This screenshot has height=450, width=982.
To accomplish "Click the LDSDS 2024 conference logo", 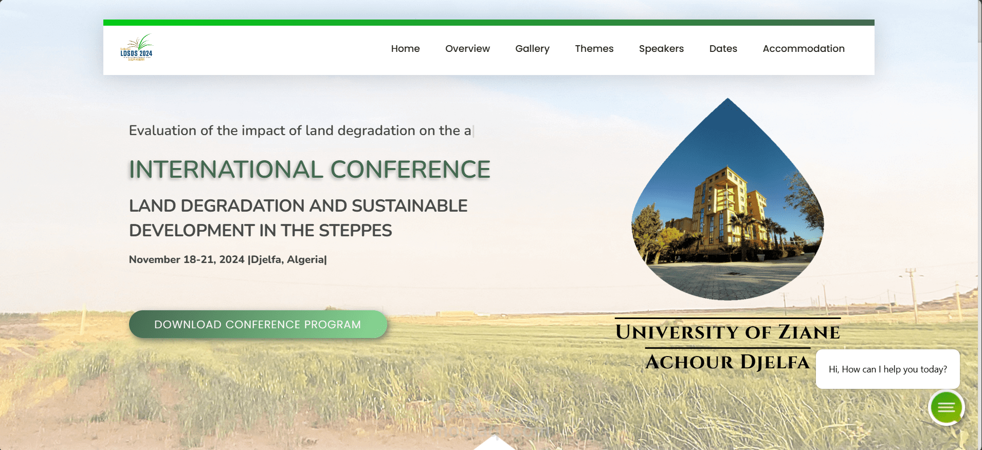I will coord(136,48).
